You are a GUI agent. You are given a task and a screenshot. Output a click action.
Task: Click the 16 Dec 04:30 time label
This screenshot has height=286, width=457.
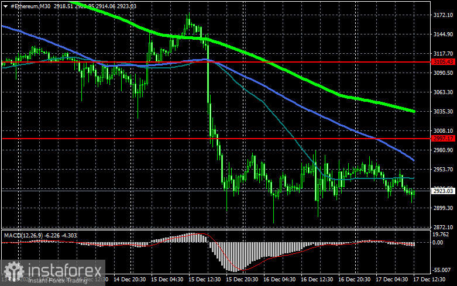(x=279, y=280)
